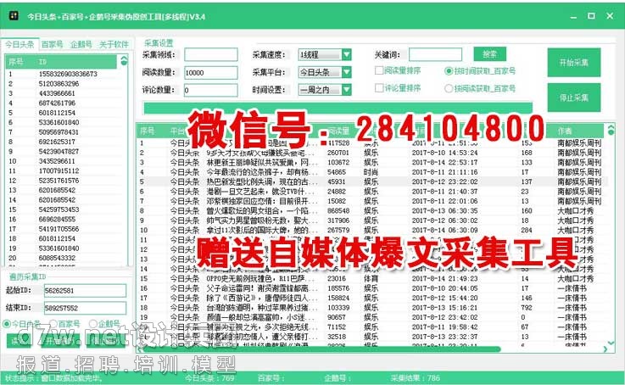Screen dimensions: 625x385
Task: Select result row titled 曾火爆歌坛的男女组合
Action: tap(371, 211)
